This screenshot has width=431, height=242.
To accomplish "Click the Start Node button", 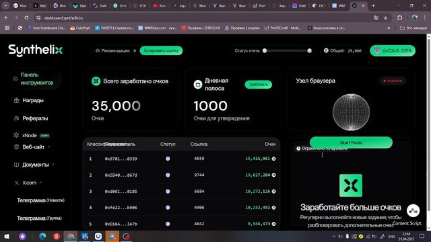I will coord(351,143).
